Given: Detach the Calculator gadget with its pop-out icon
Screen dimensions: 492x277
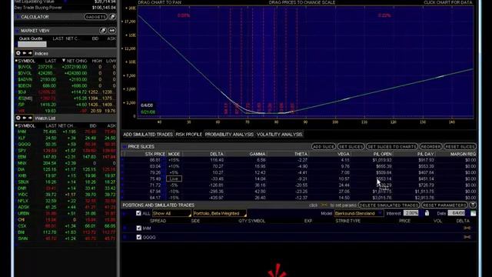Looking at the screenshot, I should click(112, 17).
